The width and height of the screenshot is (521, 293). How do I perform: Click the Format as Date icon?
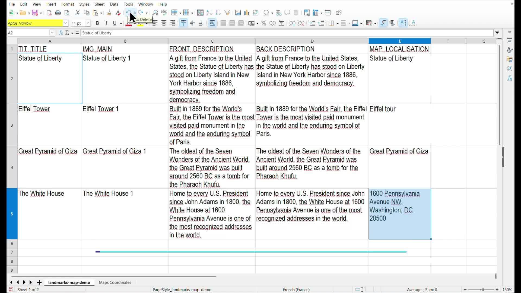[282, 23]
